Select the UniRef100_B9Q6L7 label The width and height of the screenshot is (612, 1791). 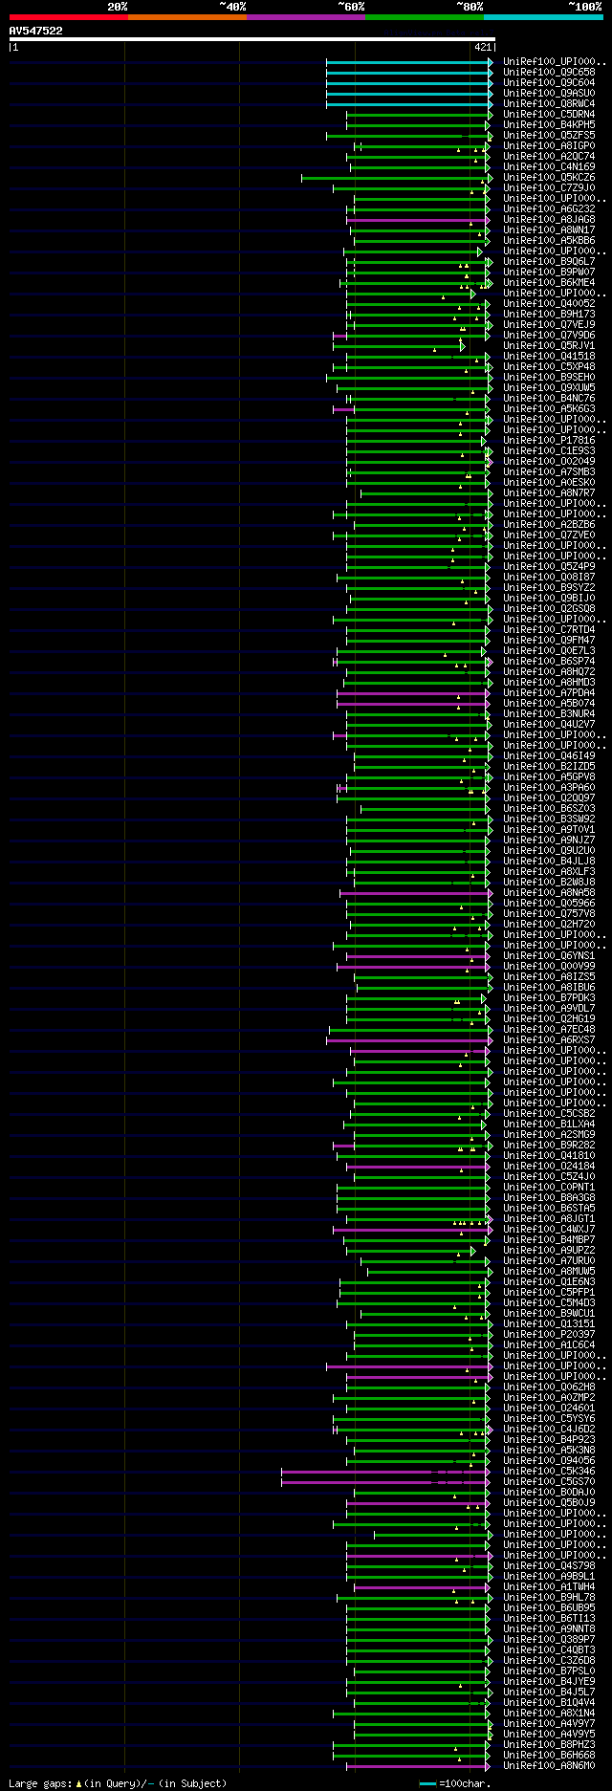[x=549, y=261]
